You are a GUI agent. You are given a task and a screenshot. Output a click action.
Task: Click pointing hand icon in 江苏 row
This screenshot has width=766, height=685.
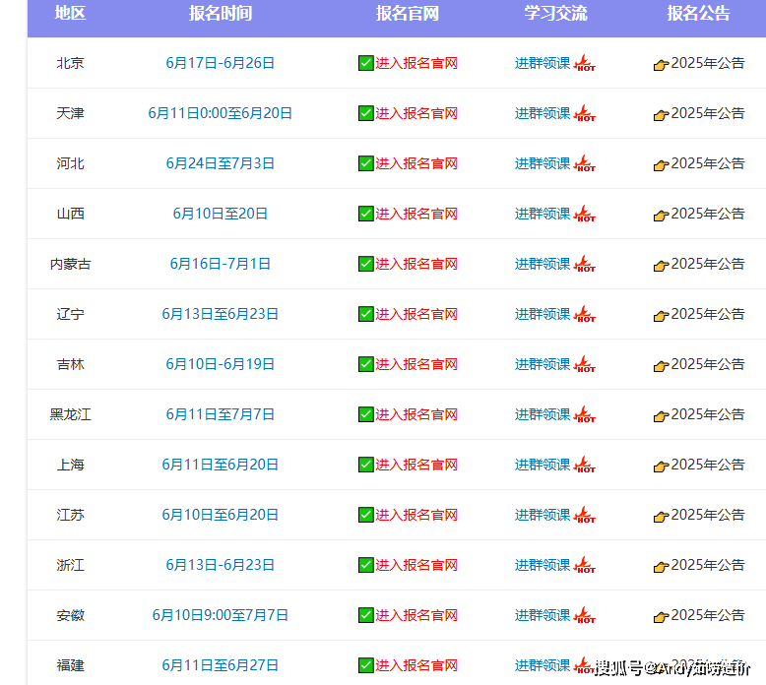point(661,517)
